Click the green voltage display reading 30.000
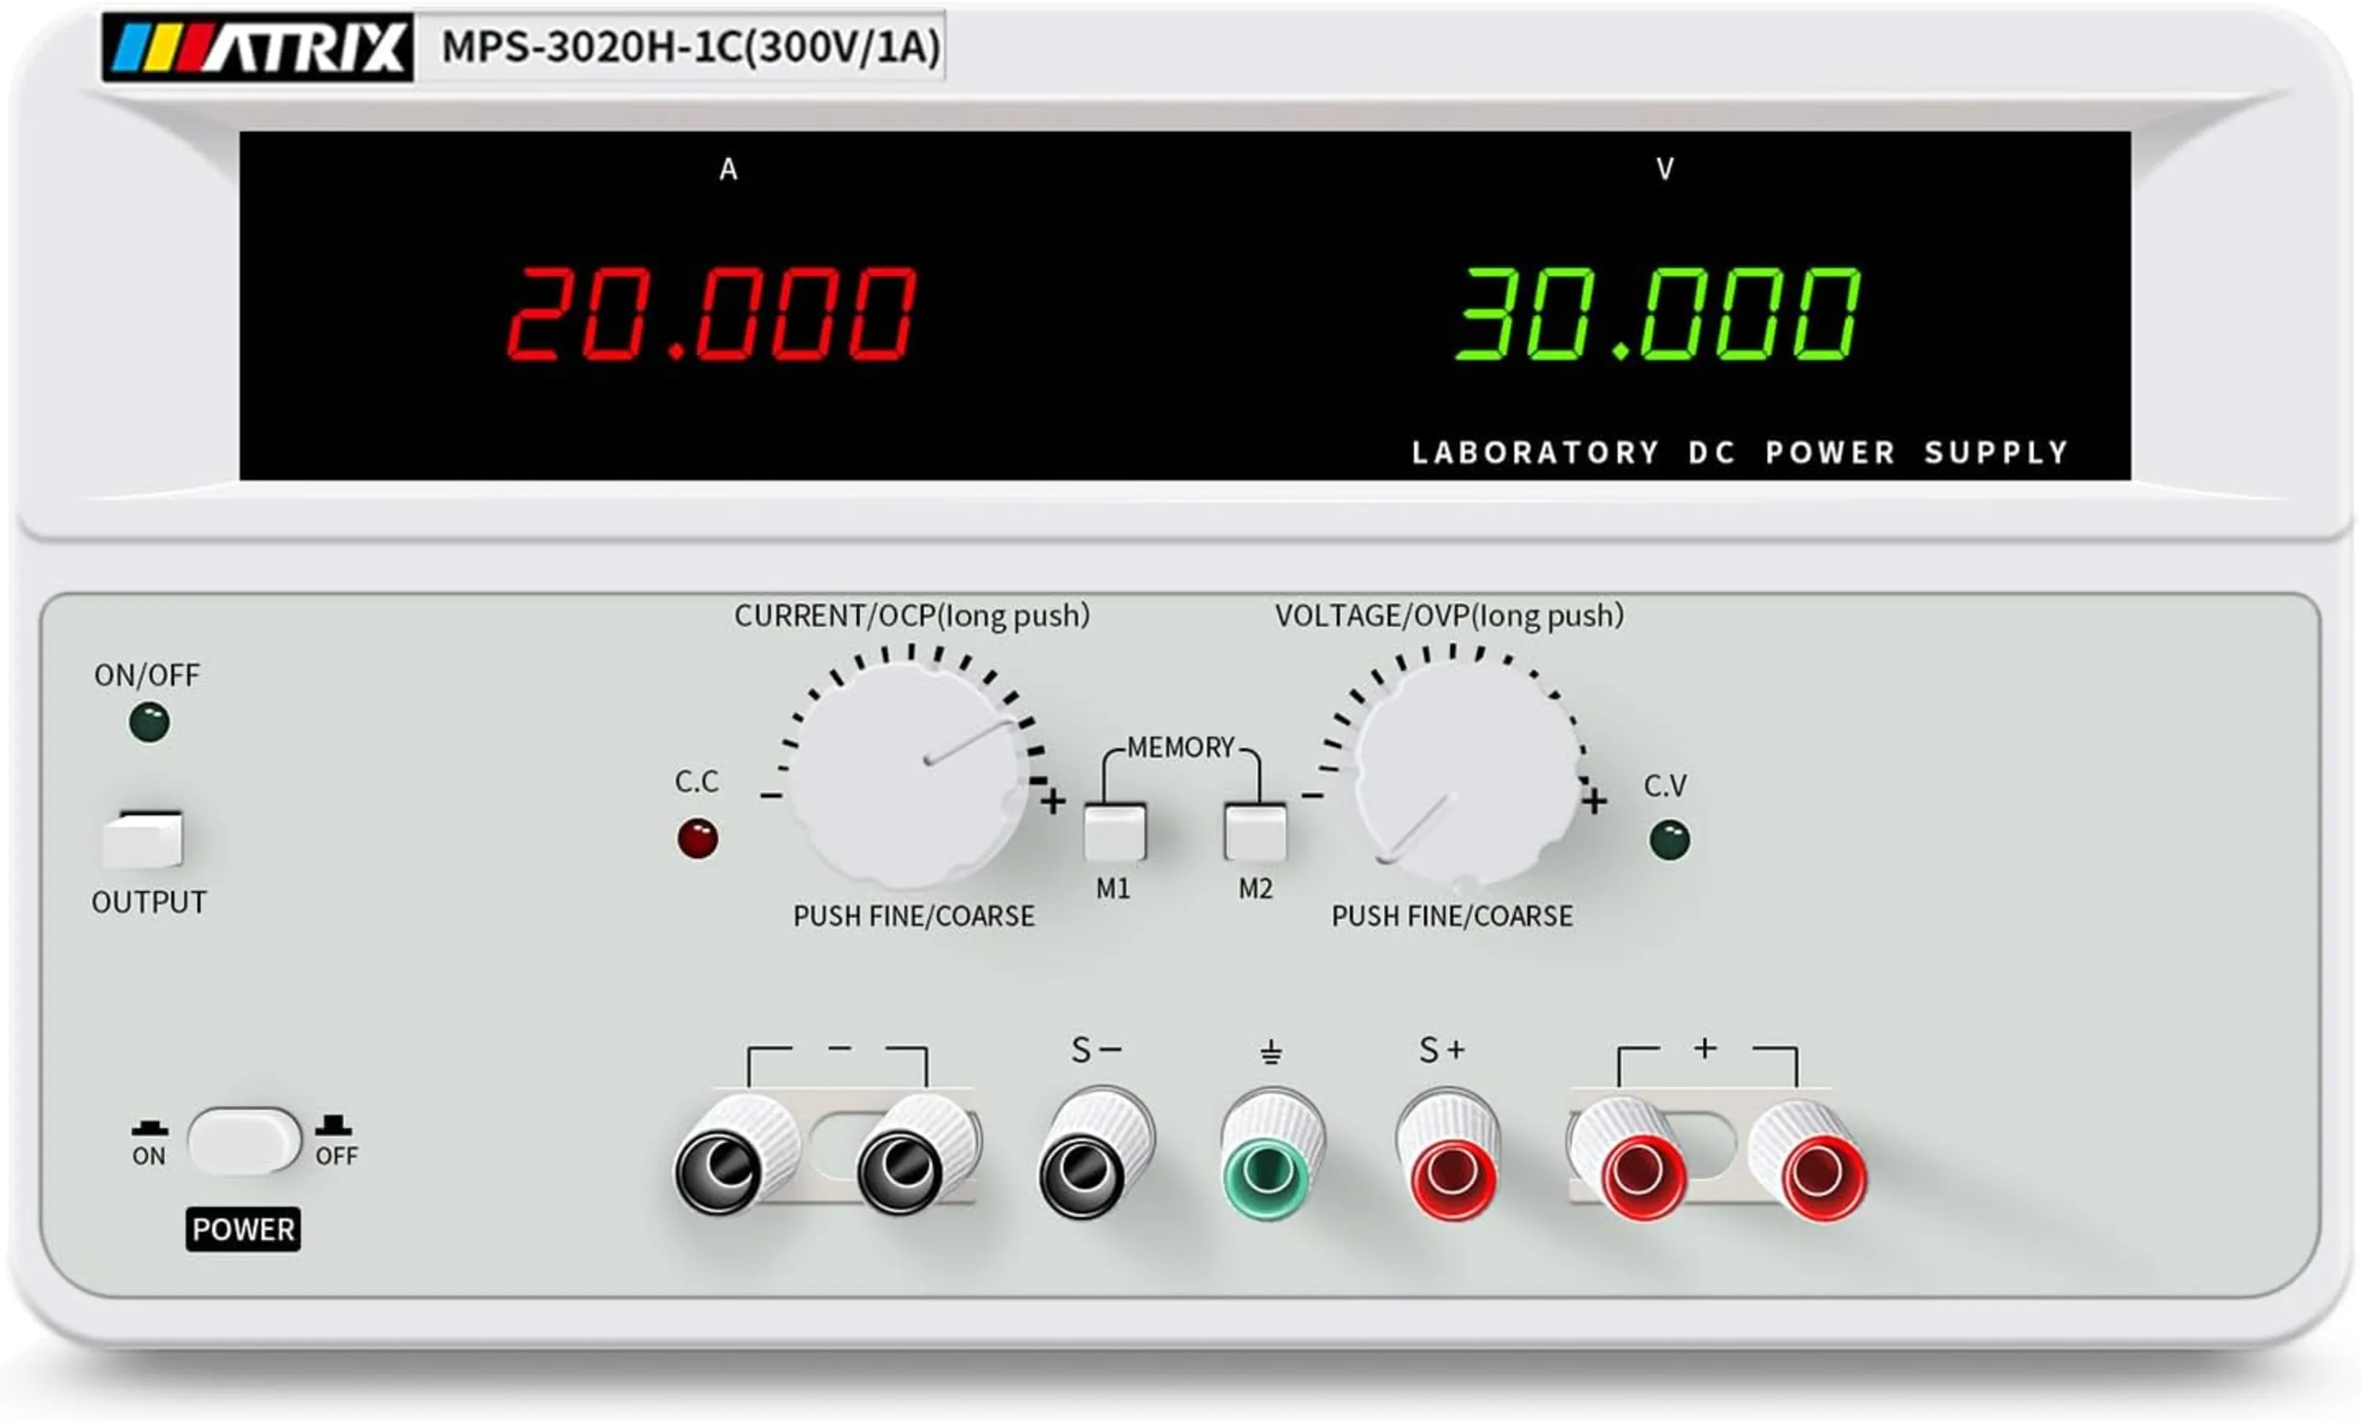This screenshot has width=2361, height=1424. pyautogui.click(x=1657, y=313)
